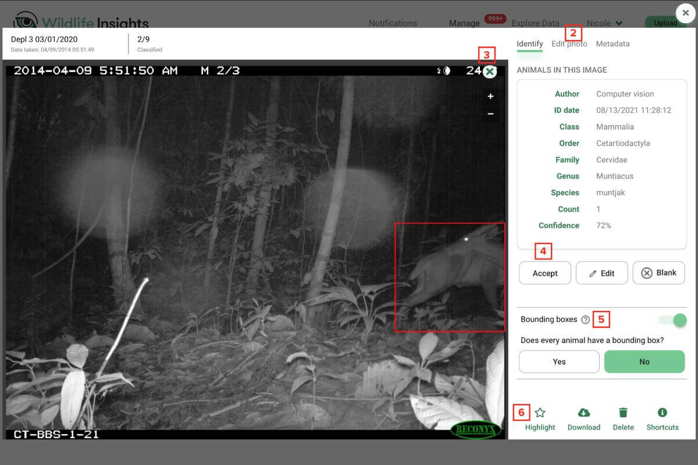
Task: Zoom out of the camera trap photo
Action: pos(490,114)
